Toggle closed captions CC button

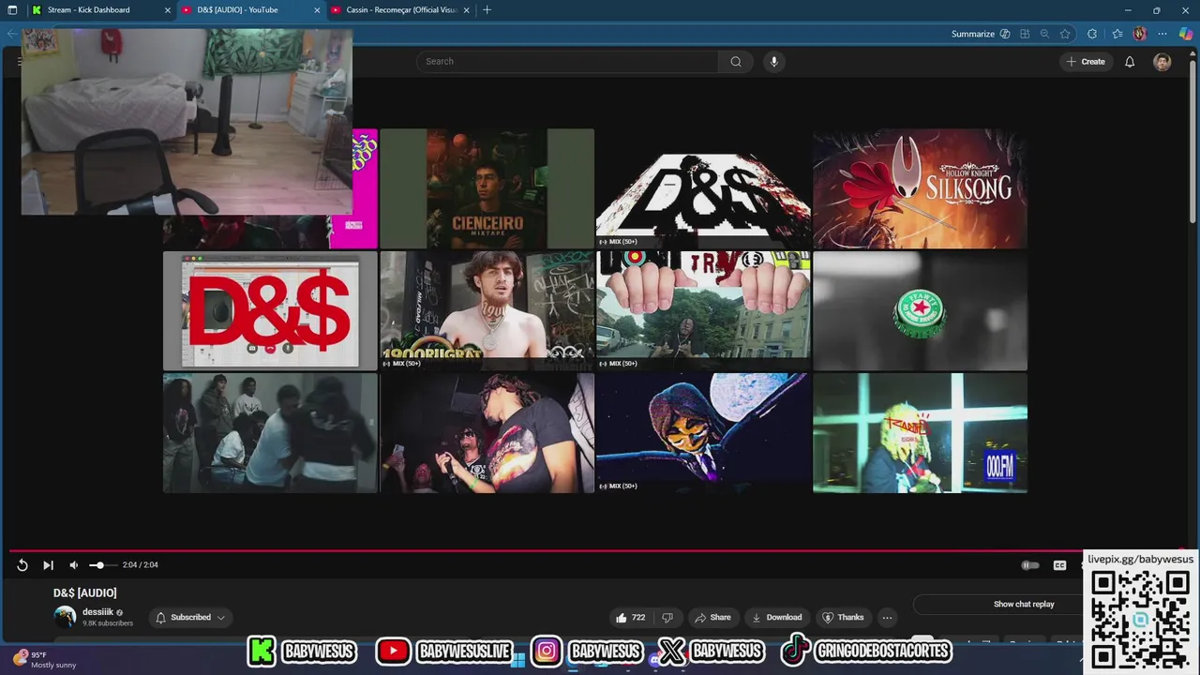pos(1059,565)
